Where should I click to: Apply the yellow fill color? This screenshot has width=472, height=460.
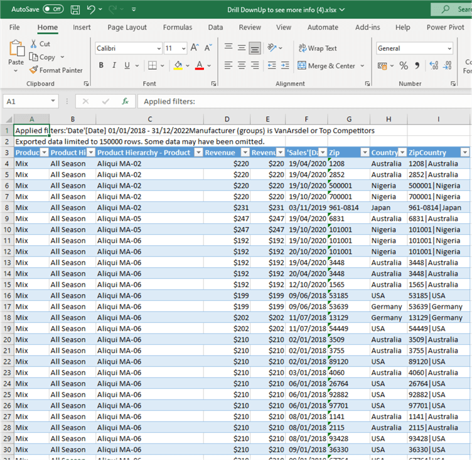click(x=178, y=65)
